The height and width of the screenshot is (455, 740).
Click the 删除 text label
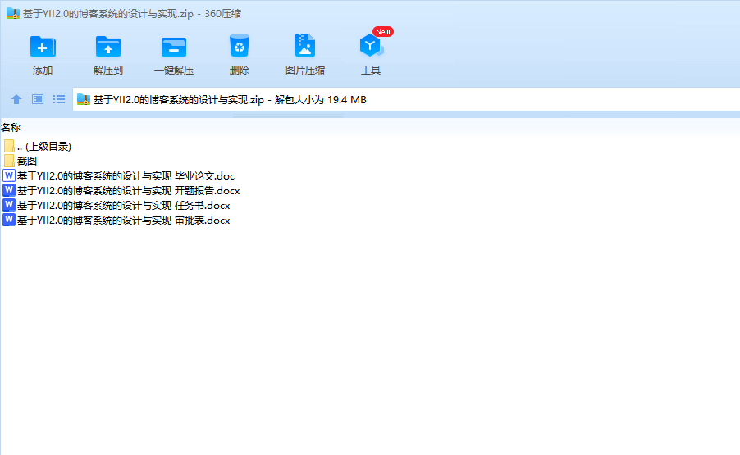240,71
